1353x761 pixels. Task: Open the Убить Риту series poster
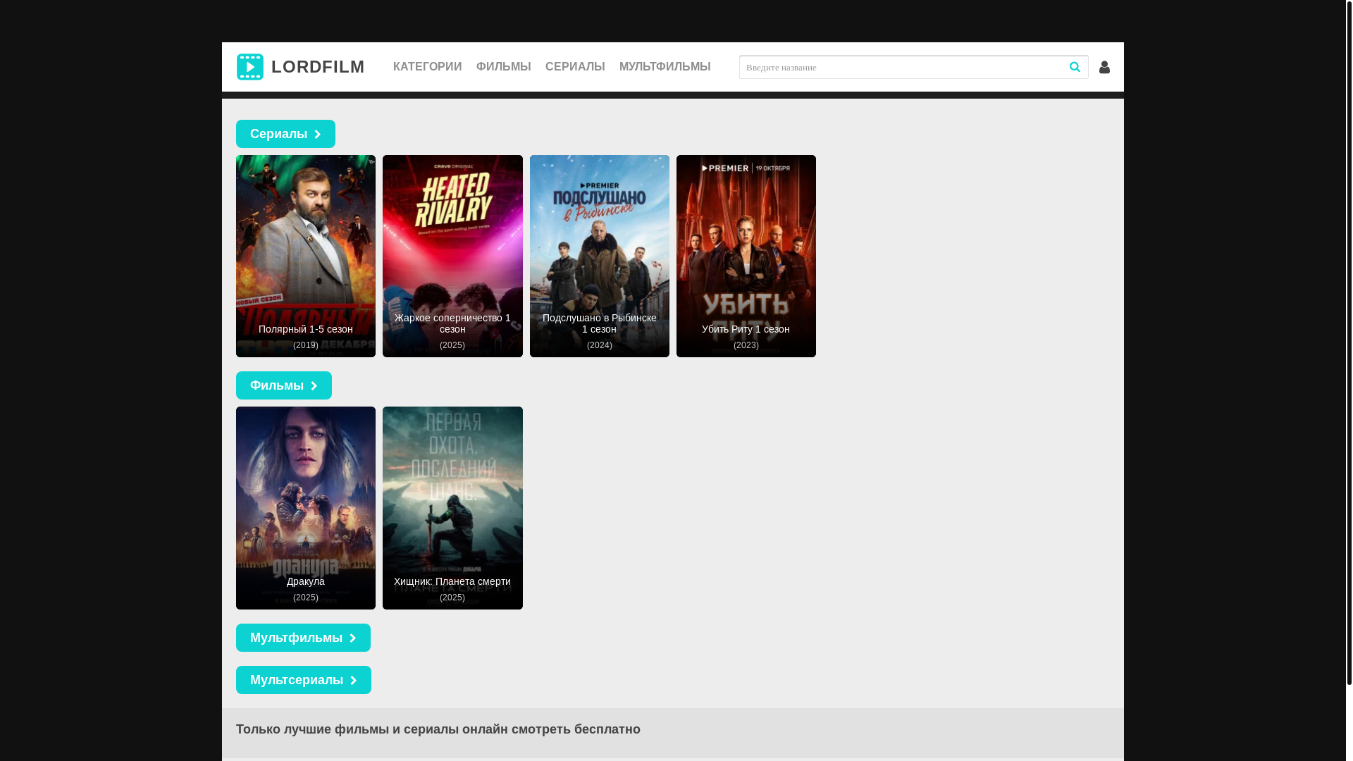pos(746,256)
